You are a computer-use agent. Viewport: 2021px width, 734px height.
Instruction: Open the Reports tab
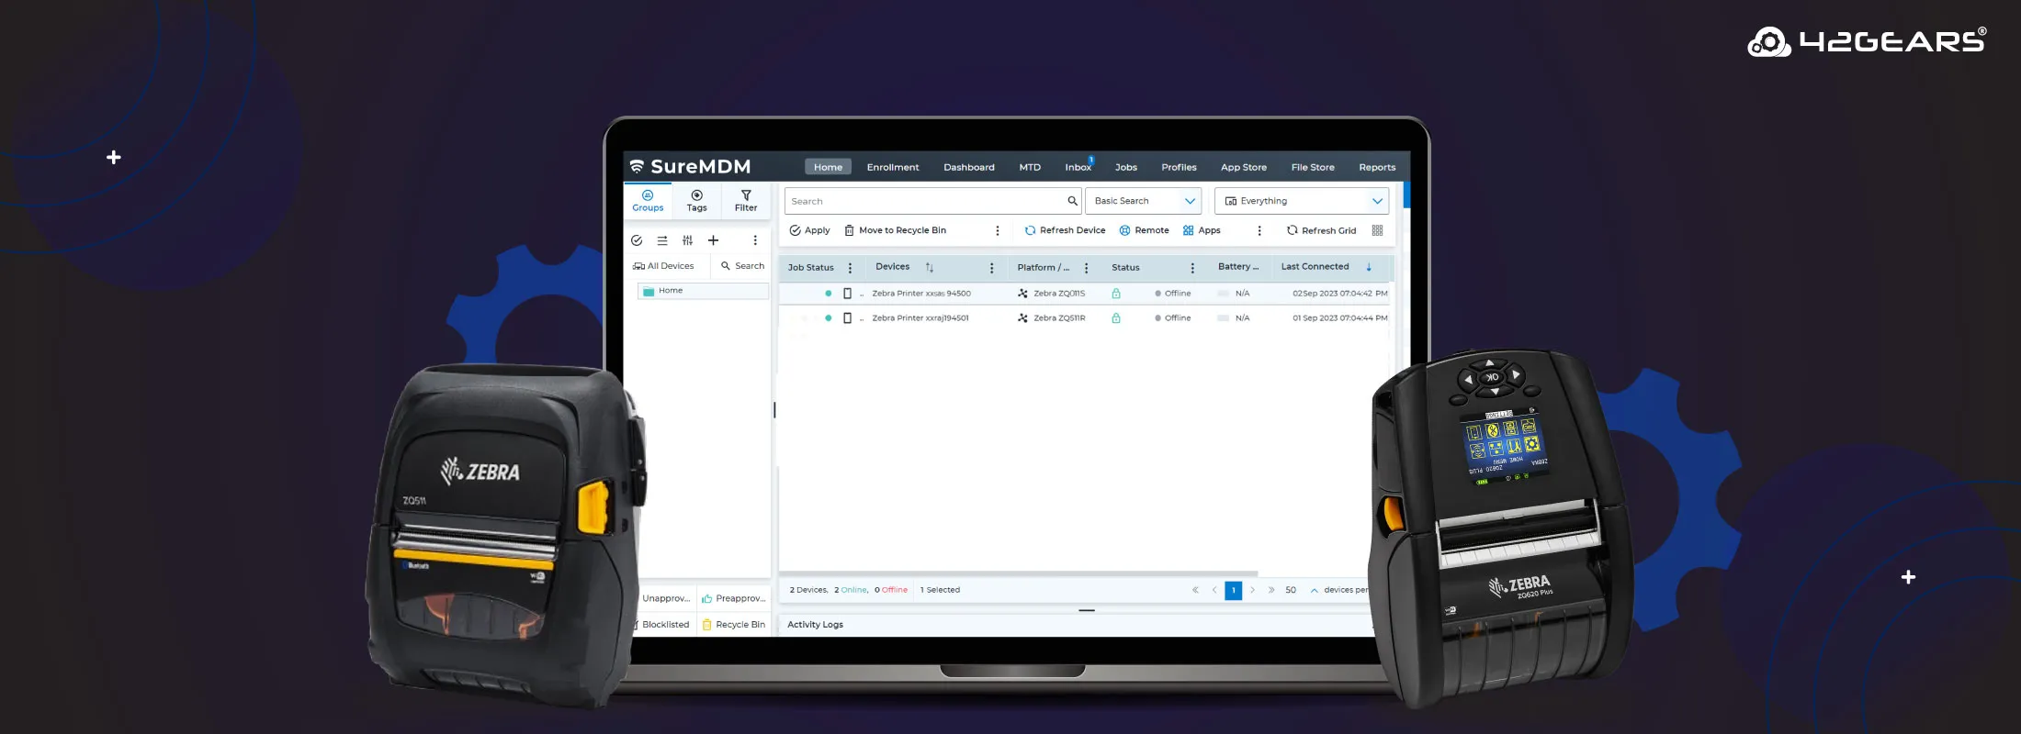click(1377, 167)
